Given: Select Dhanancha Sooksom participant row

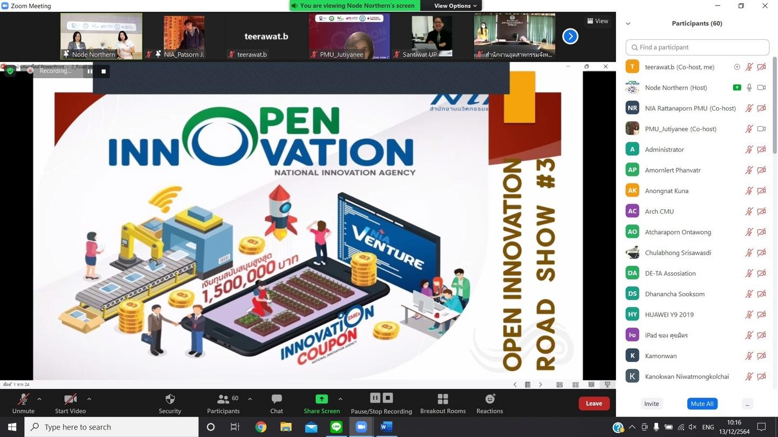Looking at the screenshot, I should pyautogui.click(x=697, y=294).
